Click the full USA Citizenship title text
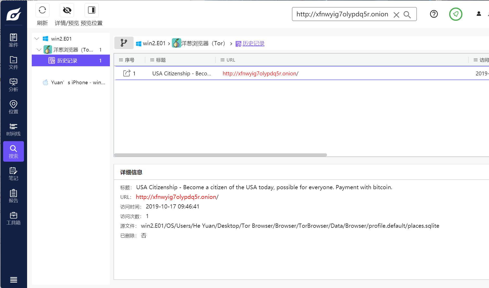Image resolution: width=489 pixels, height=288 pixels. pos(264,187)
